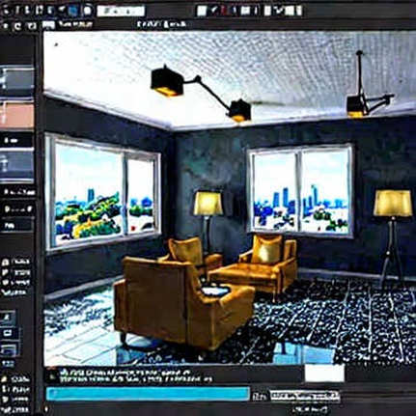416x416 pixels.
Task: Click the lock-shaped icon in the left panel list
Action: (x=6, y=262)
